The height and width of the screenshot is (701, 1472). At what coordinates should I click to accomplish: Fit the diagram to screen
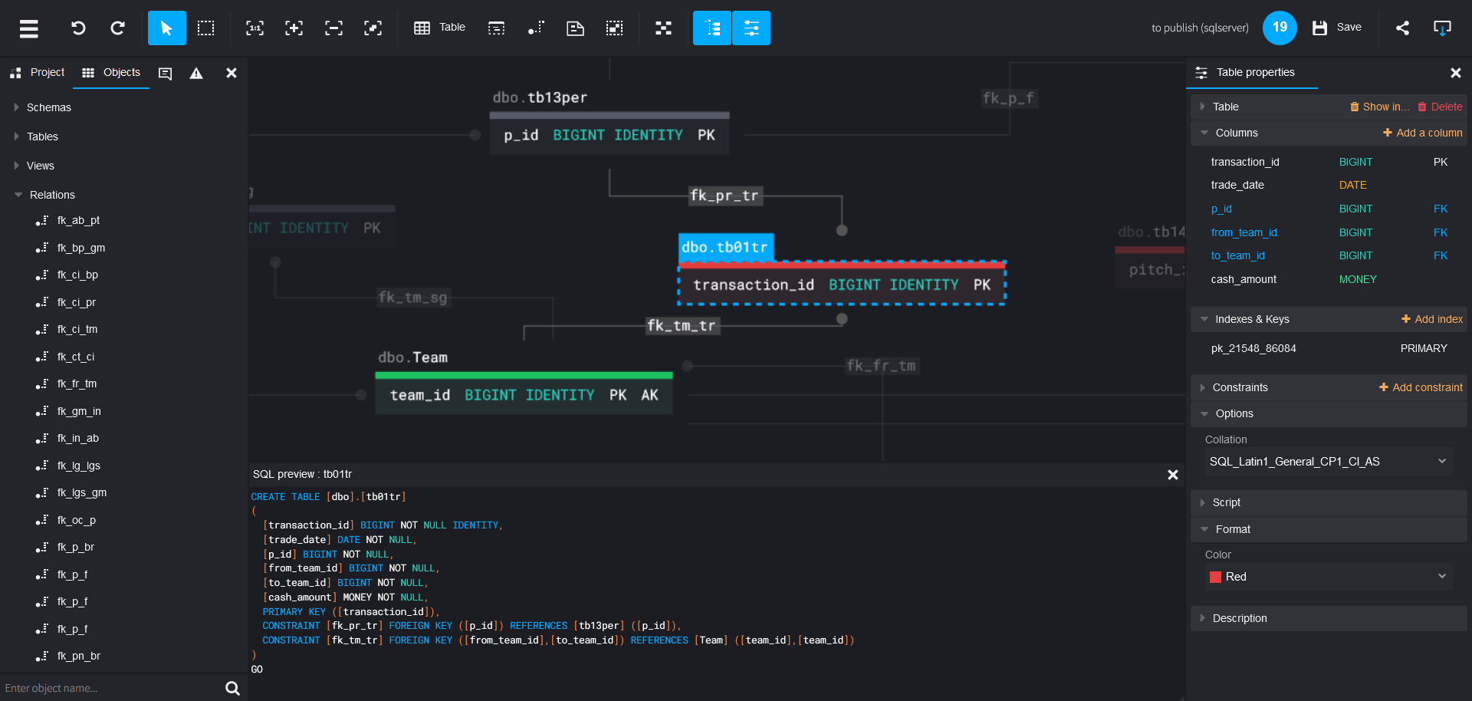(x=373, y=28)
